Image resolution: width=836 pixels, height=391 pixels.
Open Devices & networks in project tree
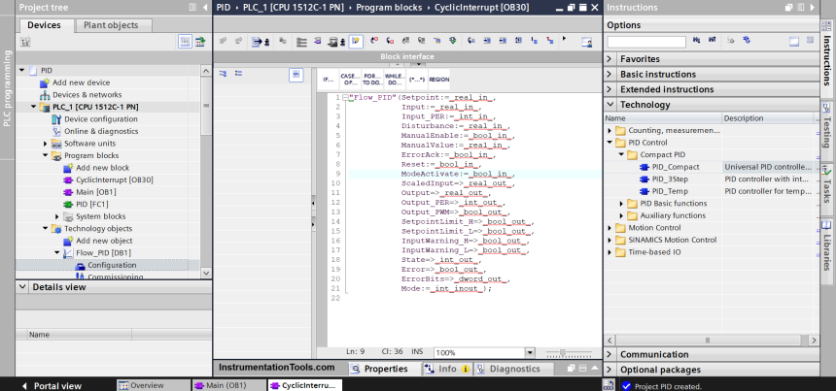pyautogui.click(x=87, y=94)
